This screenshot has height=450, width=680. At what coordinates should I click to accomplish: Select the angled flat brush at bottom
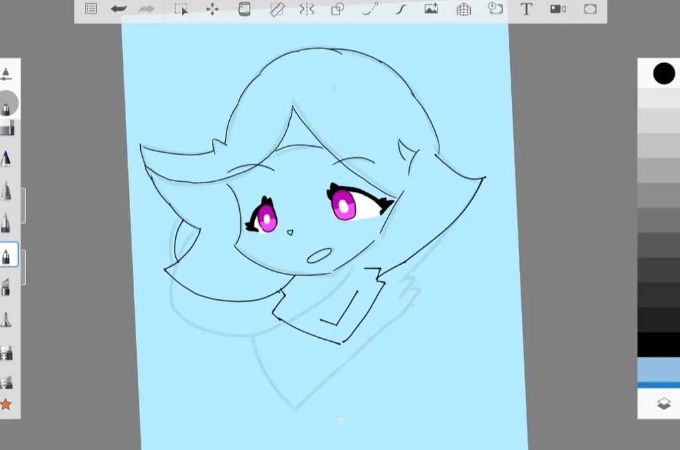click(x=6, y=382)
